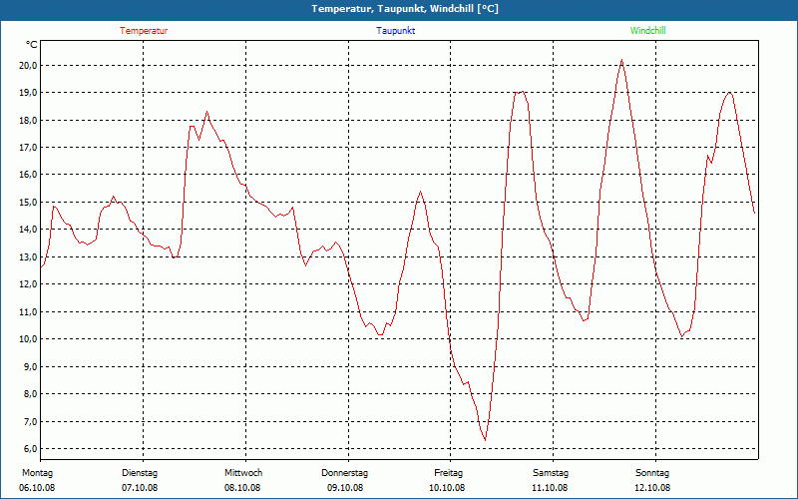Click the chart title 'Temperatur, Taupunkt, Windchill [°C]'
The height and width of the screenshot is (499, 798).
coord(405,9)
